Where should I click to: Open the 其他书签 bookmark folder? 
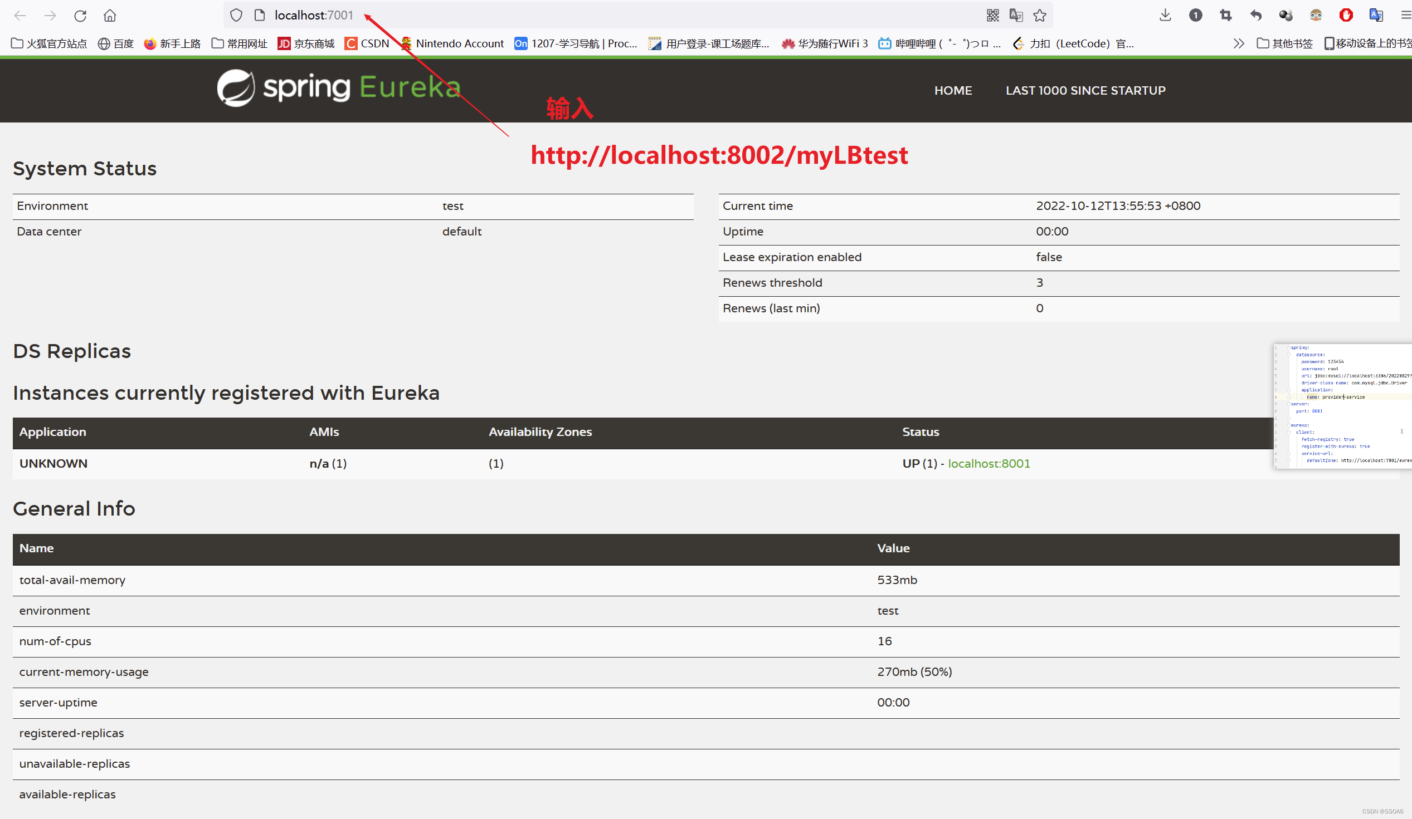(x=1284, y=43)
